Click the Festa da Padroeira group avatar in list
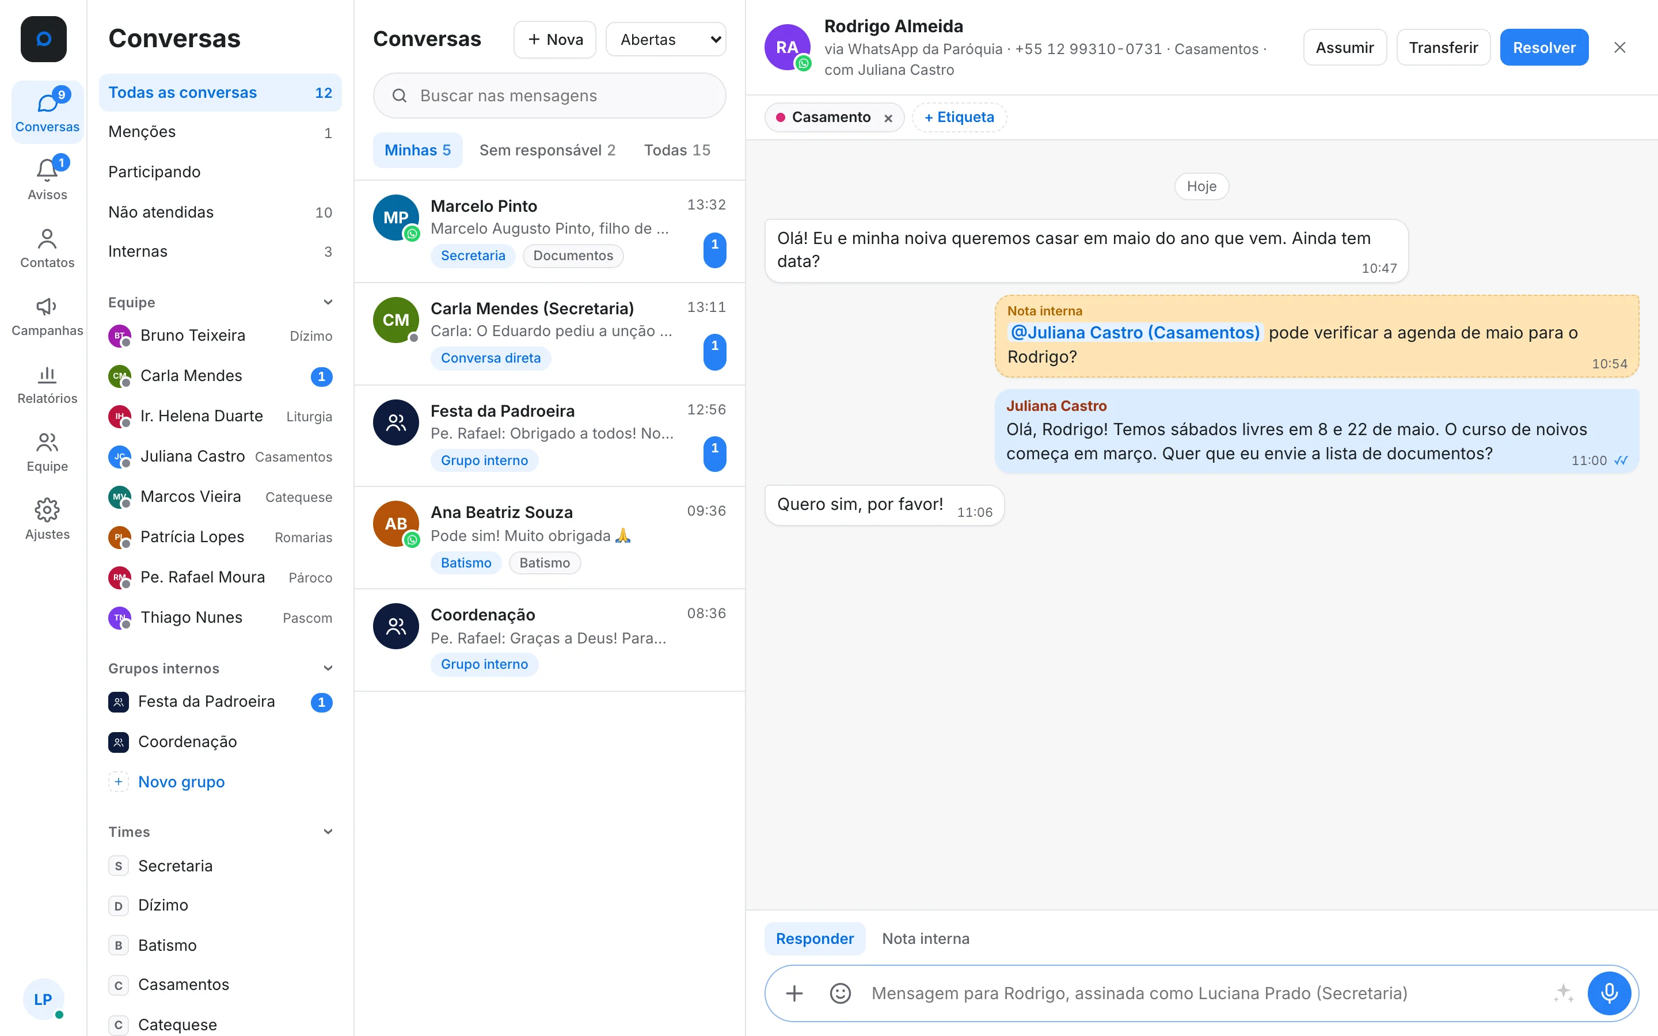The width and height of the screenshot is (1658, 1036). (x=396, y=422)
